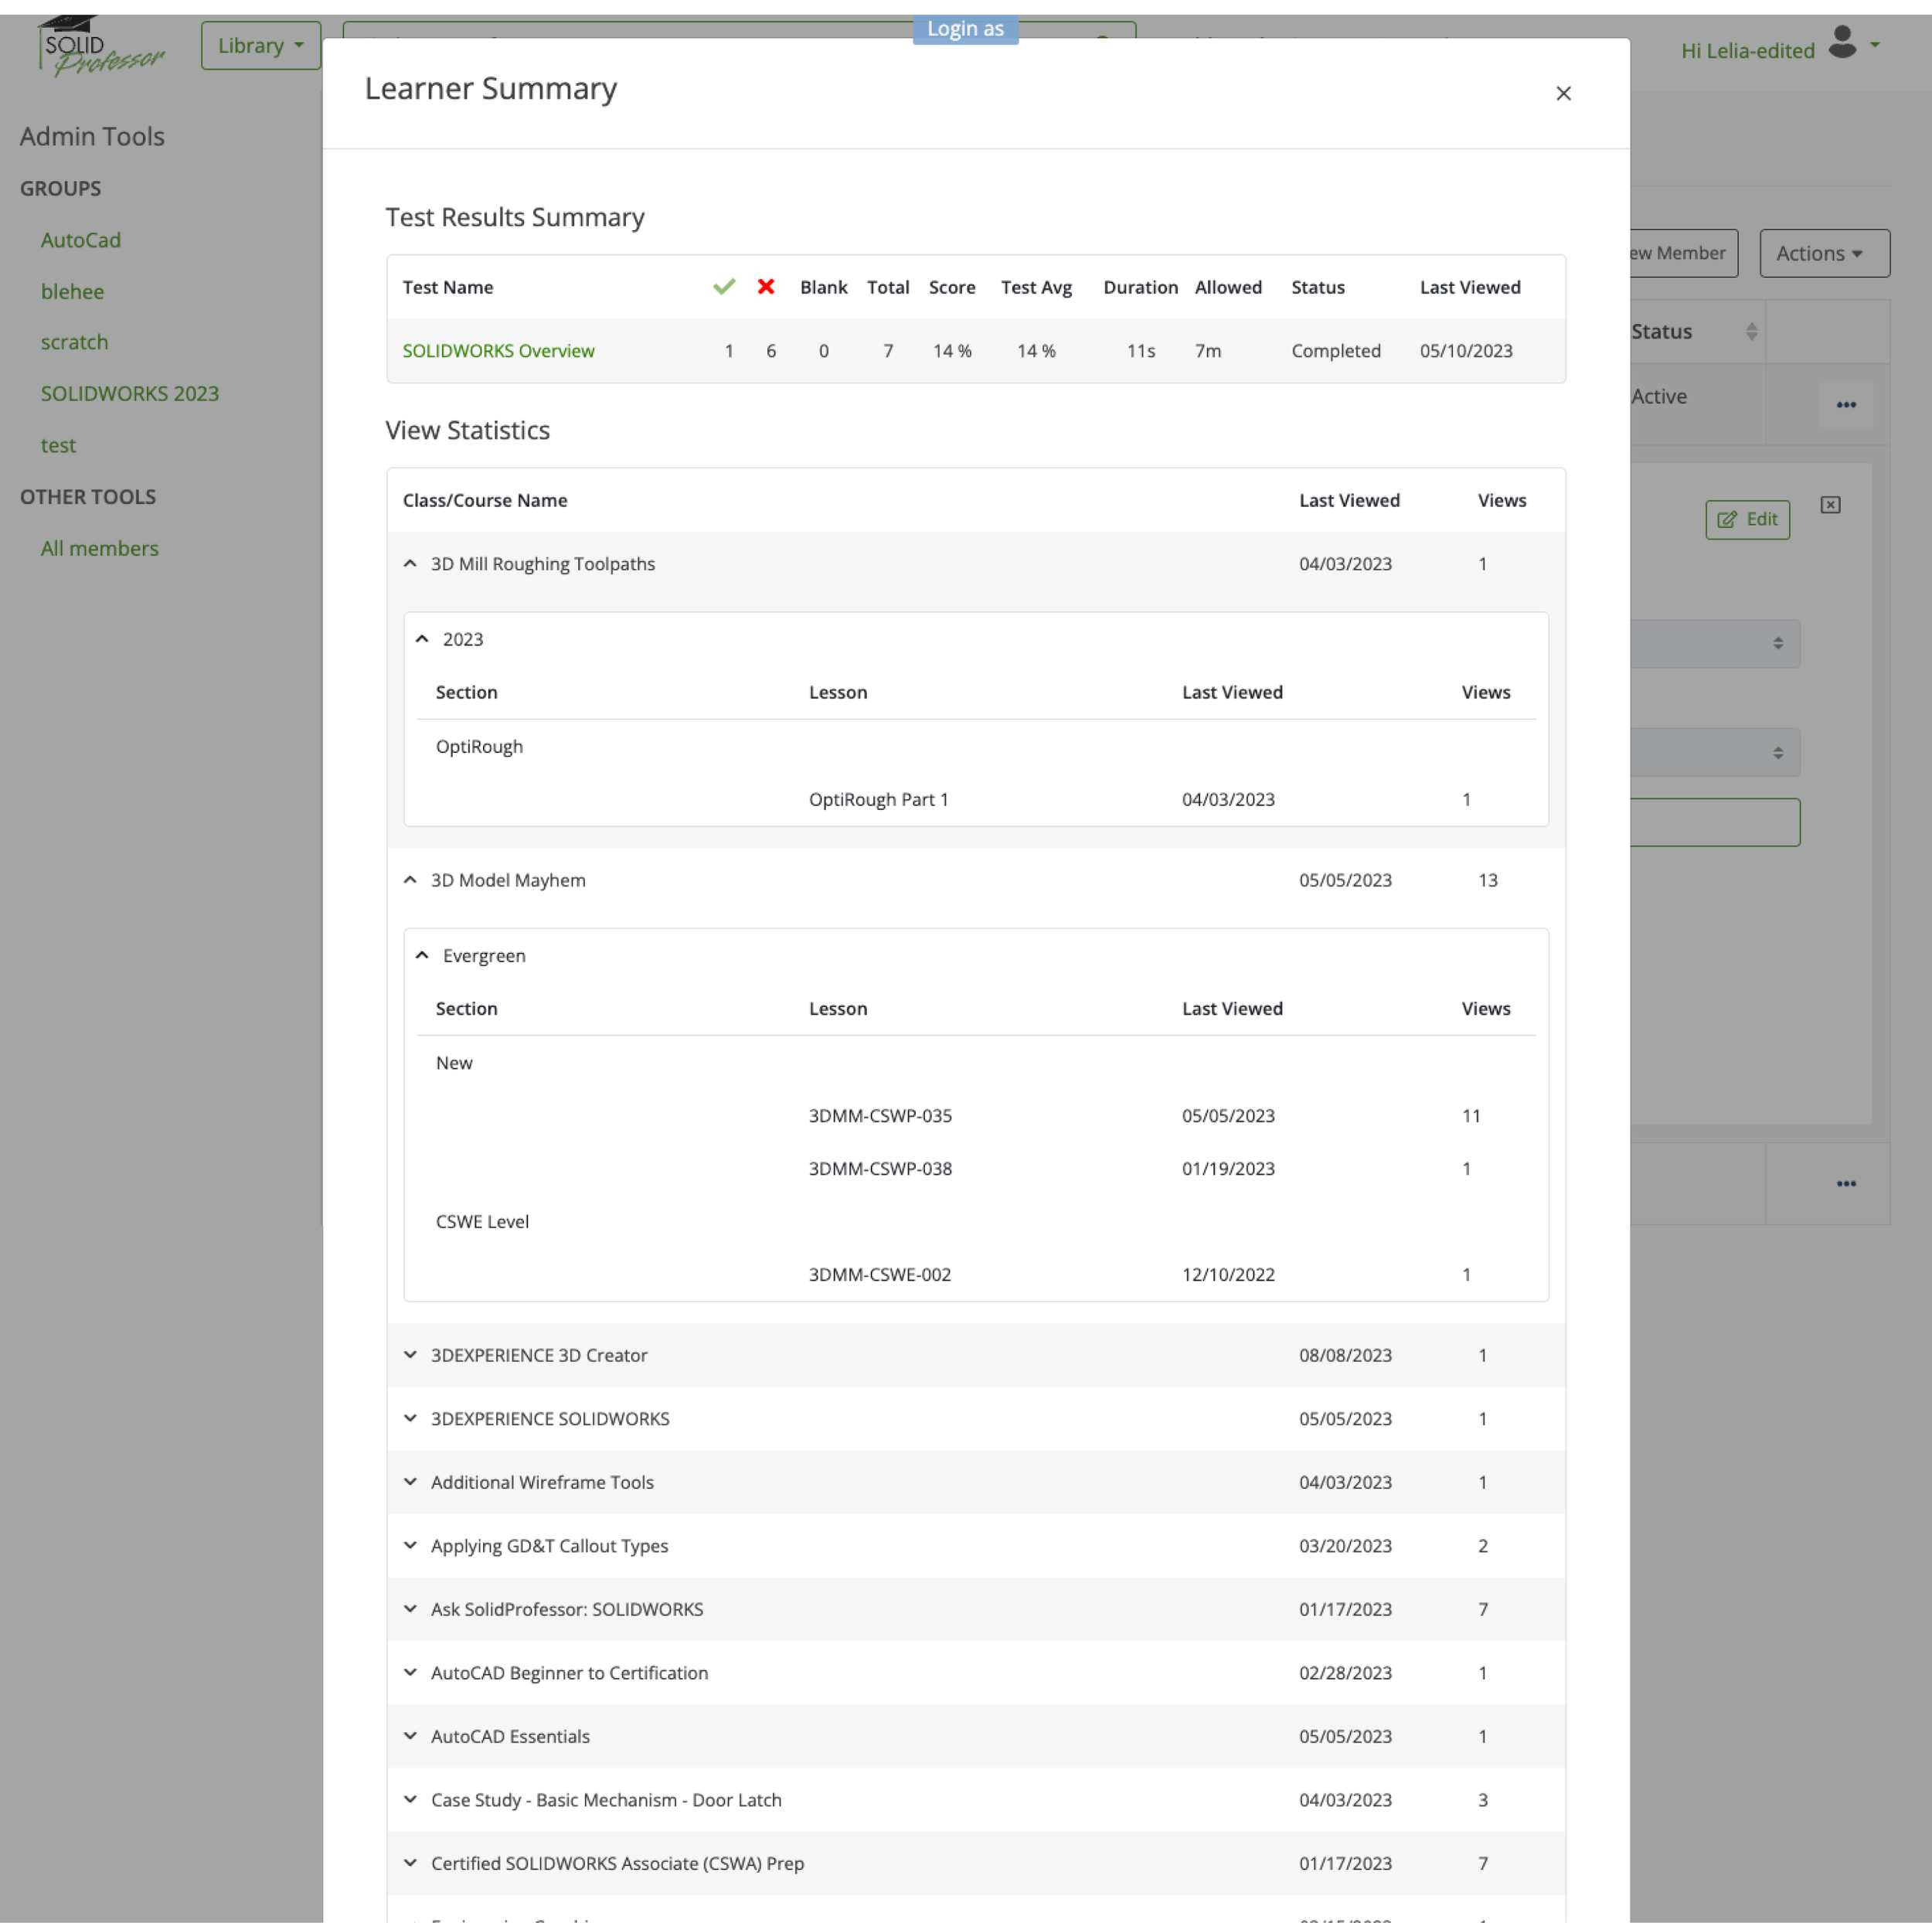Collapse the 3D Model Mayhem course
Screen dimensions: 1932x1923
[x=410, y=880]
